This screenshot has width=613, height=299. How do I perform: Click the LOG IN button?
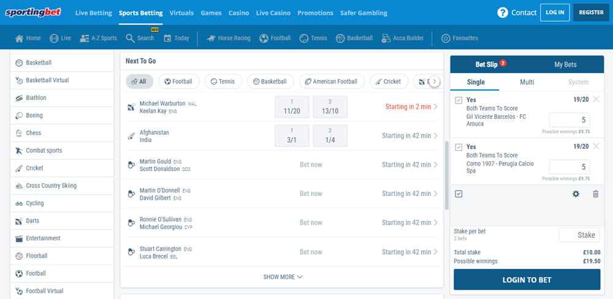[x=555, y=12]
